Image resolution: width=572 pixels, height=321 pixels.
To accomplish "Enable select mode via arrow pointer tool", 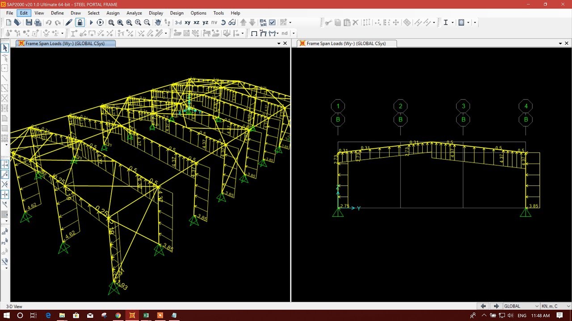I will click(x=5, y=47).
